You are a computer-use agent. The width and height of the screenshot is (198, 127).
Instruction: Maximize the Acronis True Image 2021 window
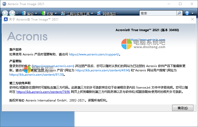180,4
